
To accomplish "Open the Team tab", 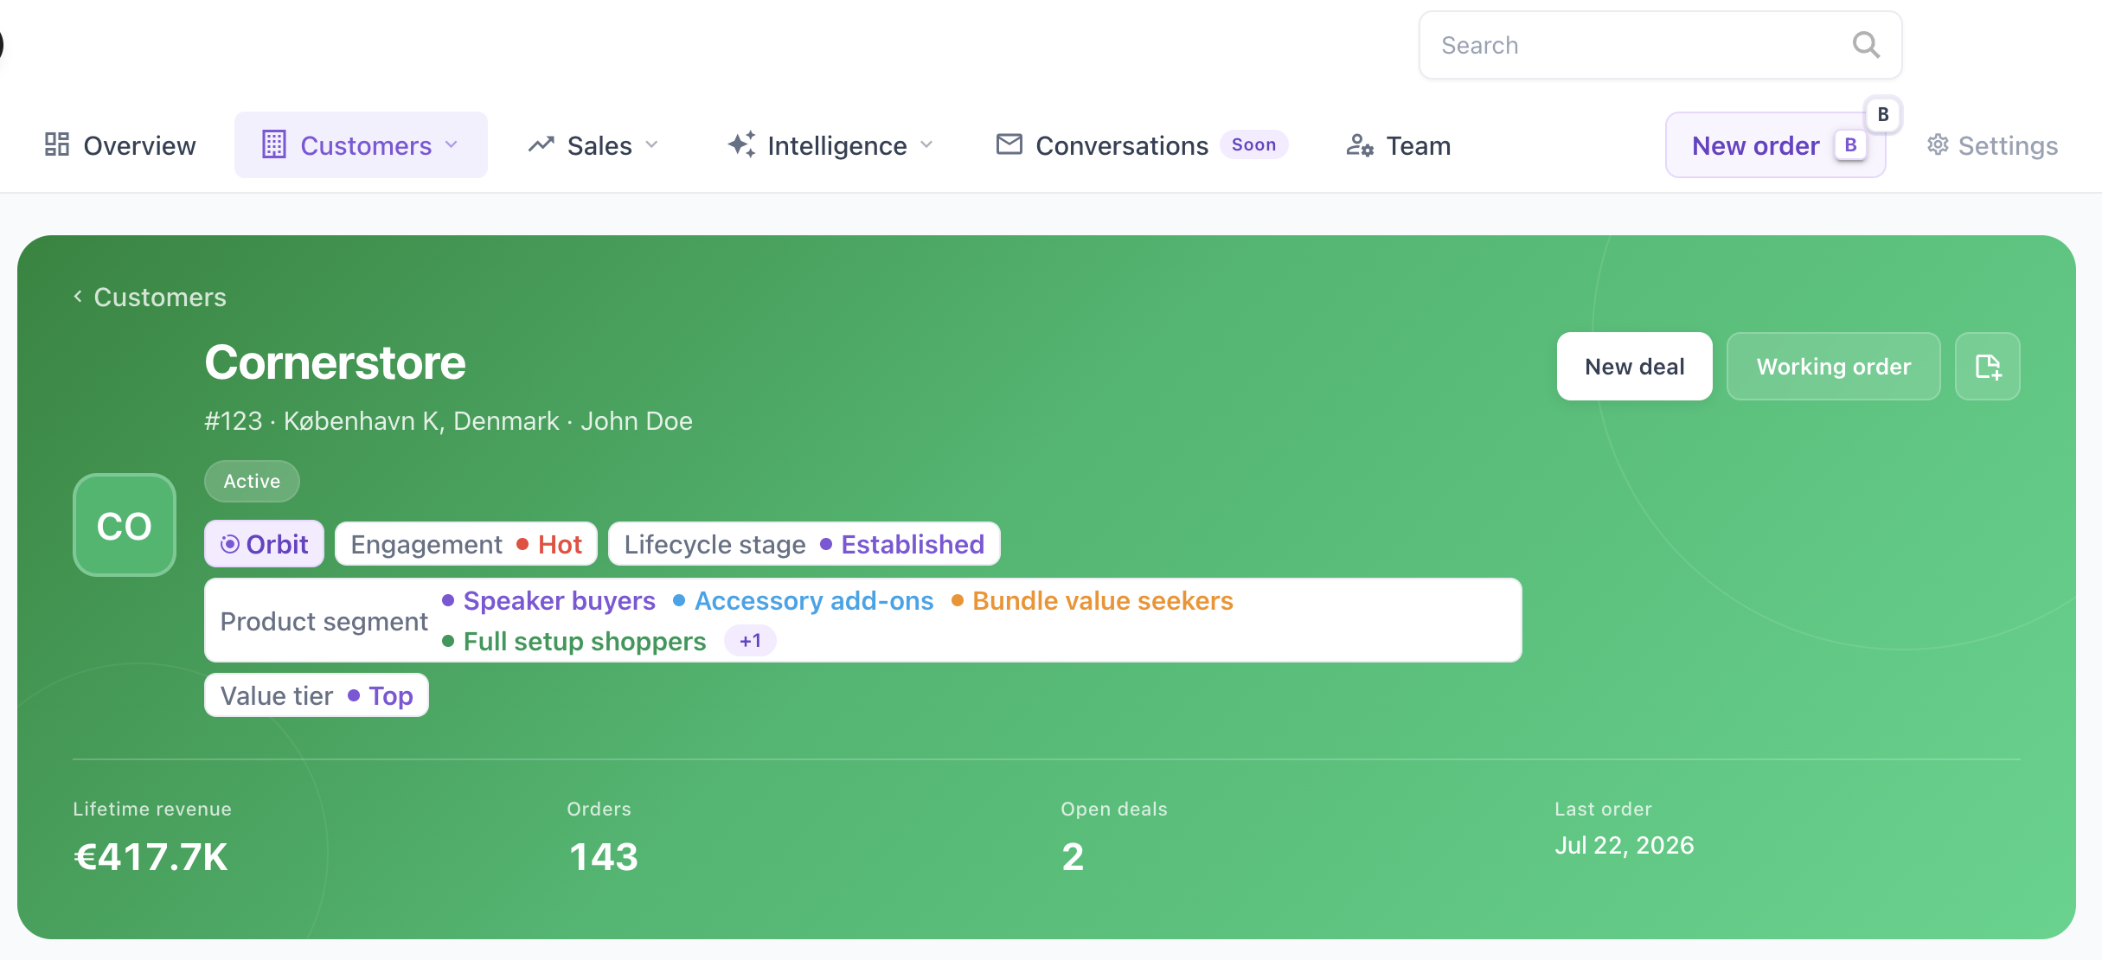I will click(x=1399, y=145).
